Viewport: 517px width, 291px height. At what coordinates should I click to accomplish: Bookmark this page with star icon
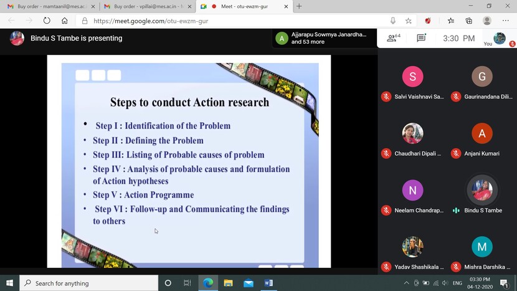(409, 21)
